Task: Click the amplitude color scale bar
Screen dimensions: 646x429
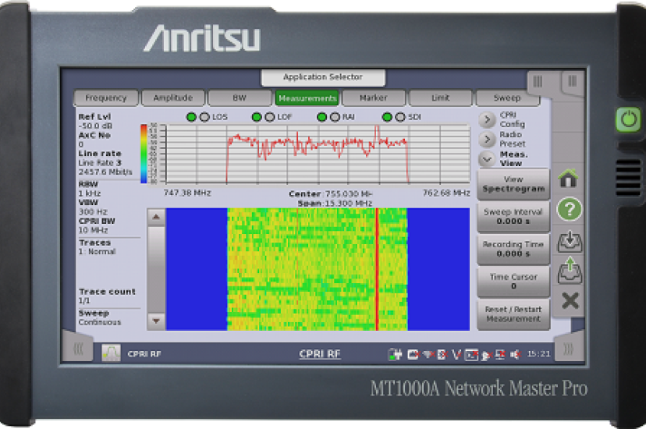Action: pos(144,154)
